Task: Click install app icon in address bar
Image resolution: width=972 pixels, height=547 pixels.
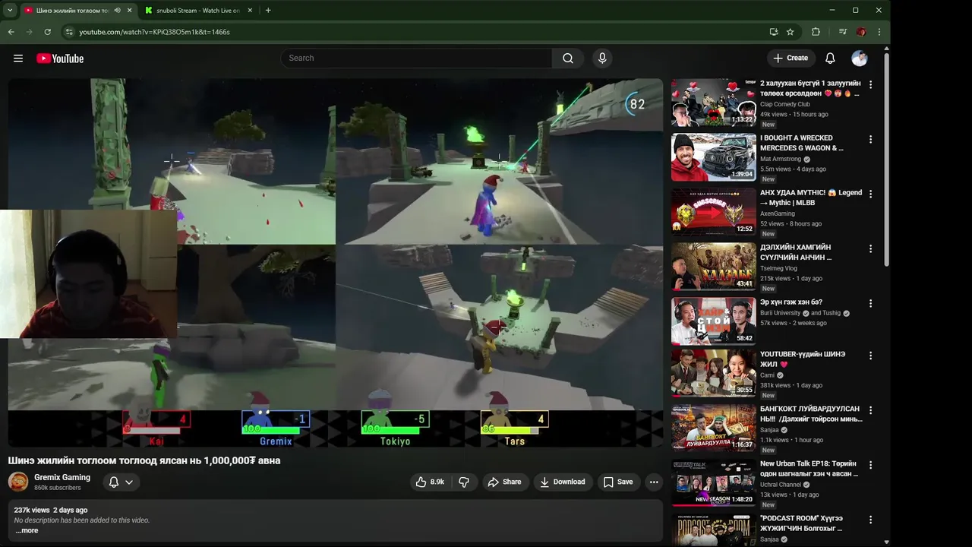Action: click(x=773, y=32)
